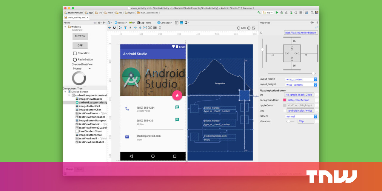Open the Language selector dropdown
This screenshot has width=382, height=191.
pyautogui.click(x=164, y=23)
